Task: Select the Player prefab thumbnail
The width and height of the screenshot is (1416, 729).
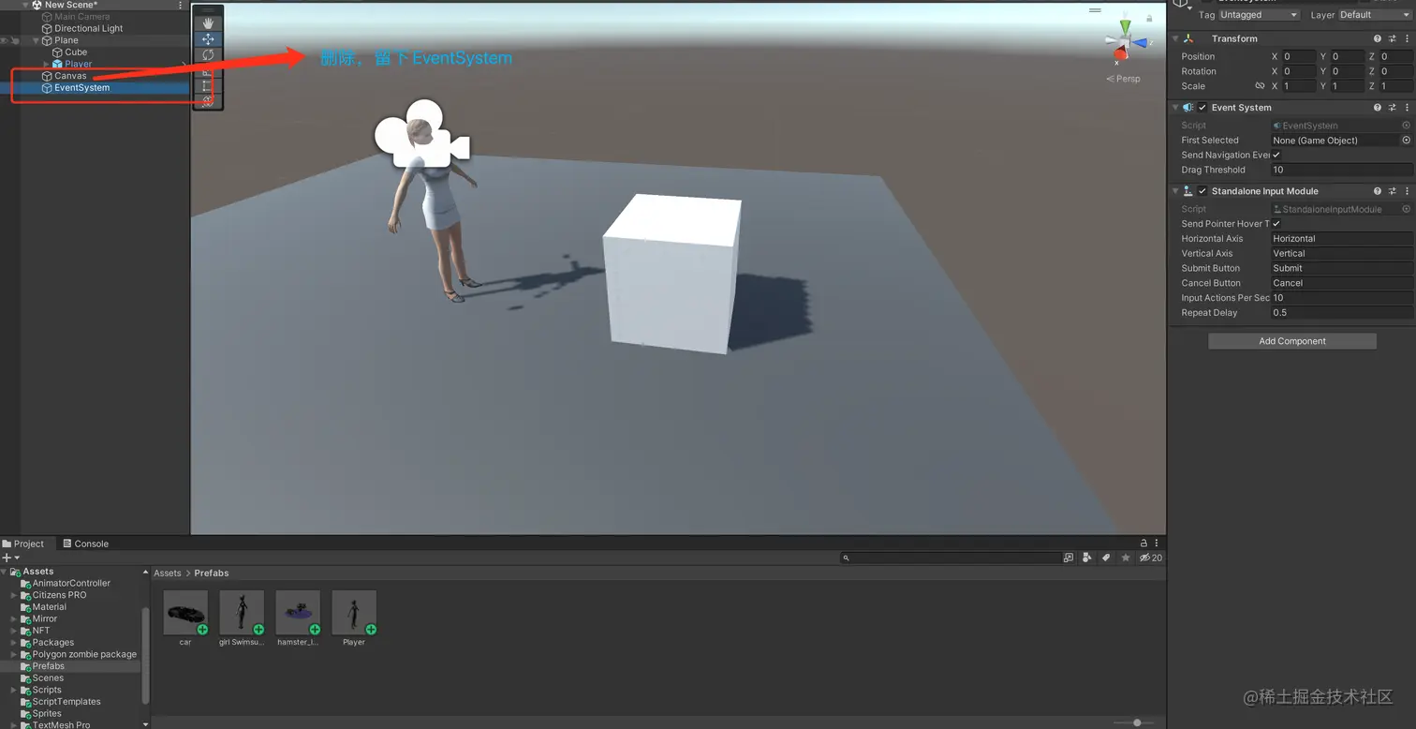Action: click(354, 613)
